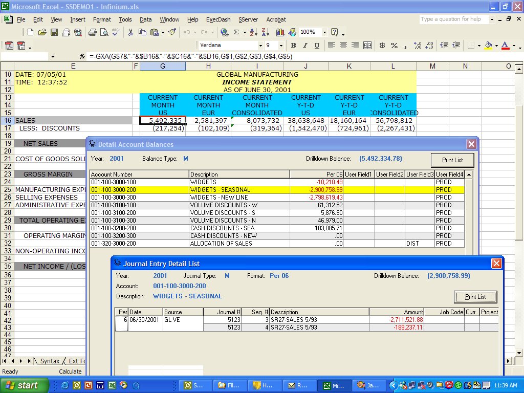Screen dimensions: 524x393
Task: Open the Font Color dropdown arrow
Action: (x=514, y=46)
